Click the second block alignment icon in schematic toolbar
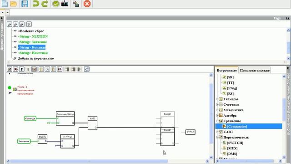The image size is (291, 164). pyautogui.click(x=73, y=69)
